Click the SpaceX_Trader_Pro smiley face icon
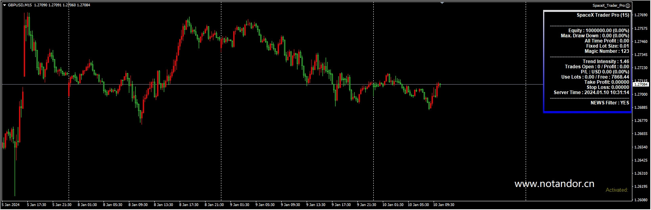Viewport: 651px width, 210px height. 628,6
